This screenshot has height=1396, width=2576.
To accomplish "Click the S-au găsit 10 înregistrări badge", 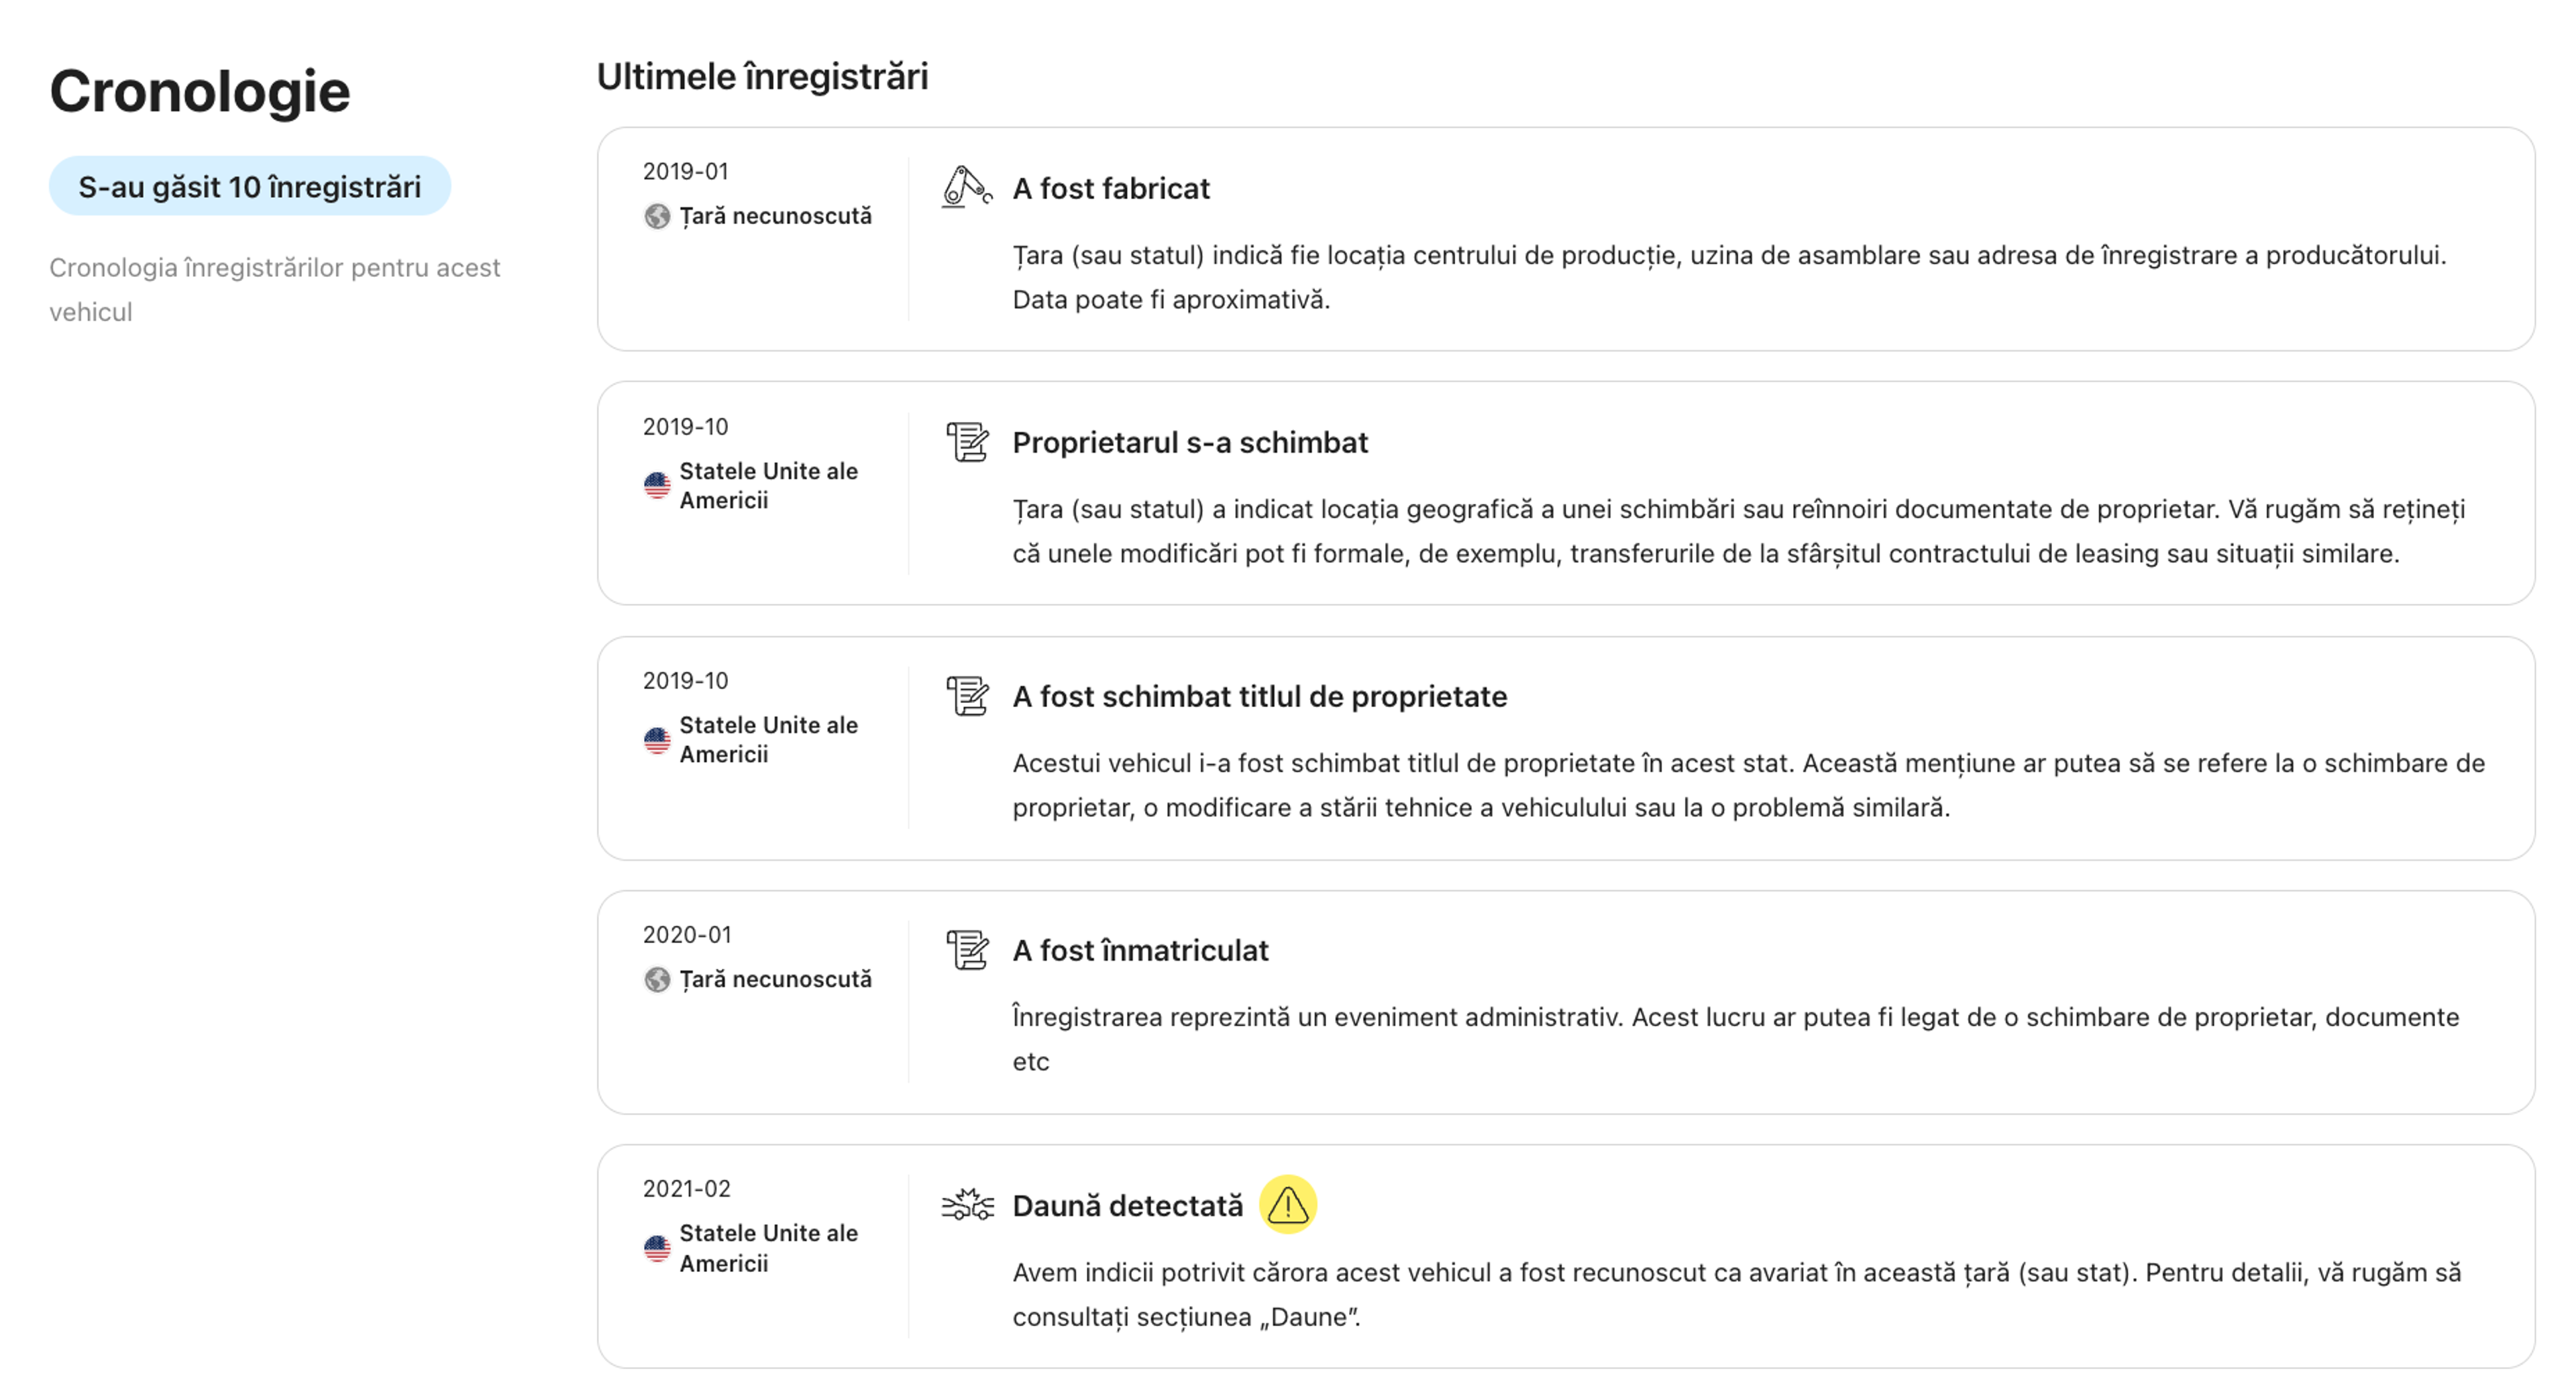I will pos(250,186).
